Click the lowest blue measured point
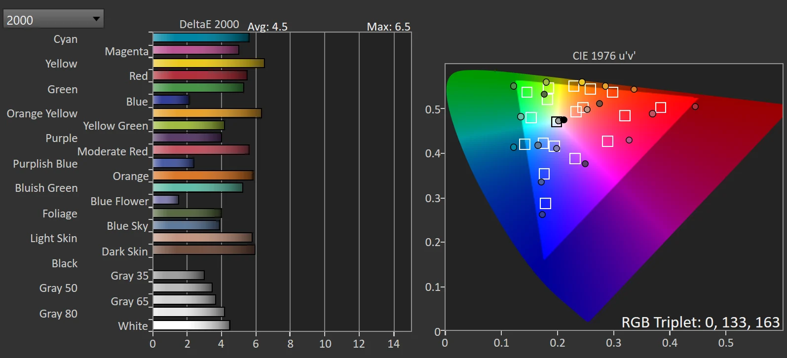Viewport: 787px width, 358px height. 542,215
